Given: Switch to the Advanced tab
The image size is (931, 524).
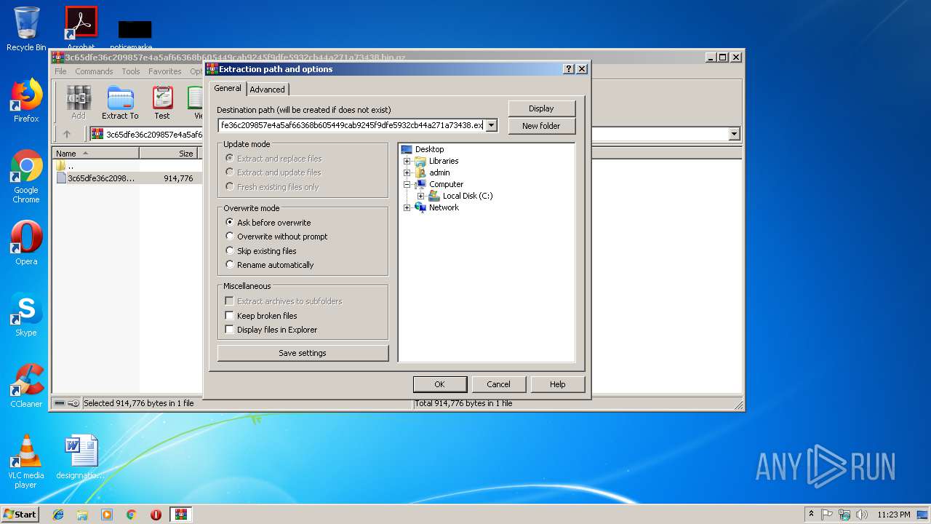Looking at the screenshot, I should (x=267, y=90).
